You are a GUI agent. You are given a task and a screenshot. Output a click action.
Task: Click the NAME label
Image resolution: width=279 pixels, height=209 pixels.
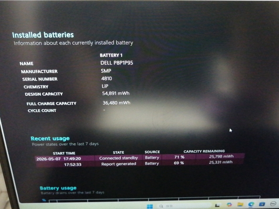tap(26, 64)
